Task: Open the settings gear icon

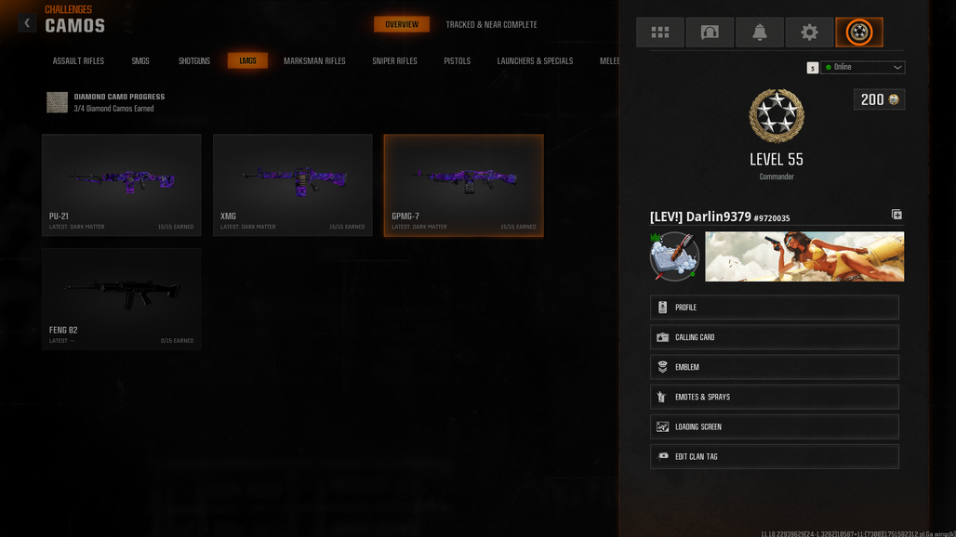Action: coord(809,33)
